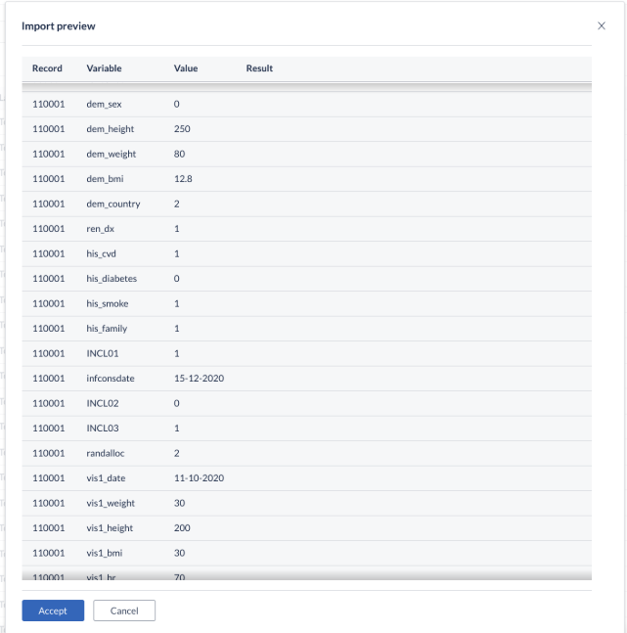This screenshot has width=627, height=633.
Task: Click the value 0 for dem_sex
Action: coord(176,104)
